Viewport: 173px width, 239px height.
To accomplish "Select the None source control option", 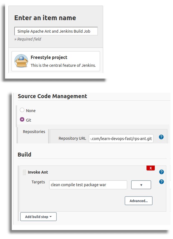I will 22,110.
